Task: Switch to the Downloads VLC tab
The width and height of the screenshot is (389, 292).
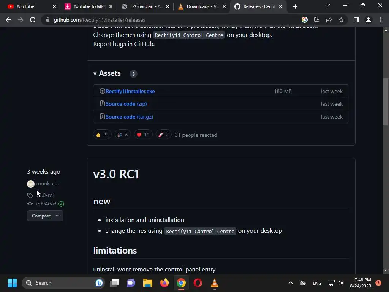Action: coord(201,6)
